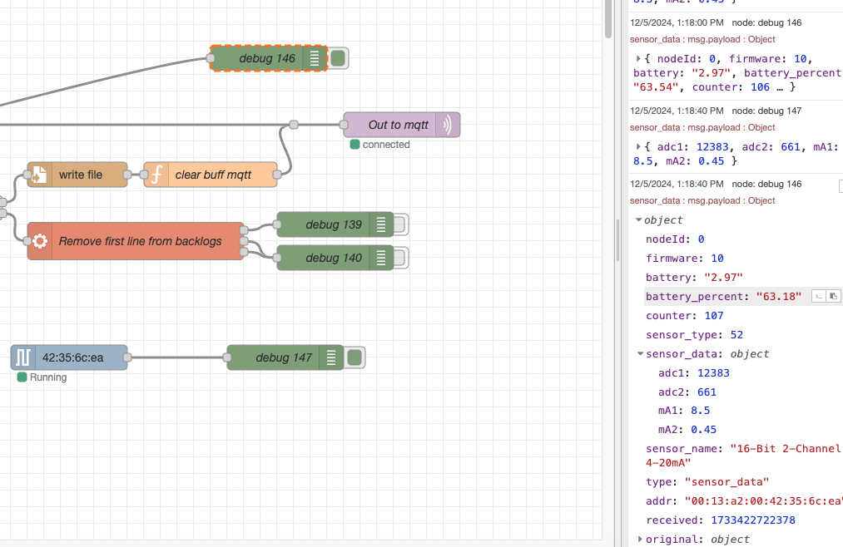
Task: Expand the debug 147 message with adc1 12383
Action: coord(637,147)
